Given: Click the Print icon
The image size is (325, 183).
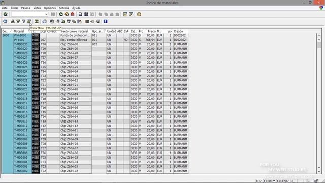Looking at the screenshot, I should (80, 14).
